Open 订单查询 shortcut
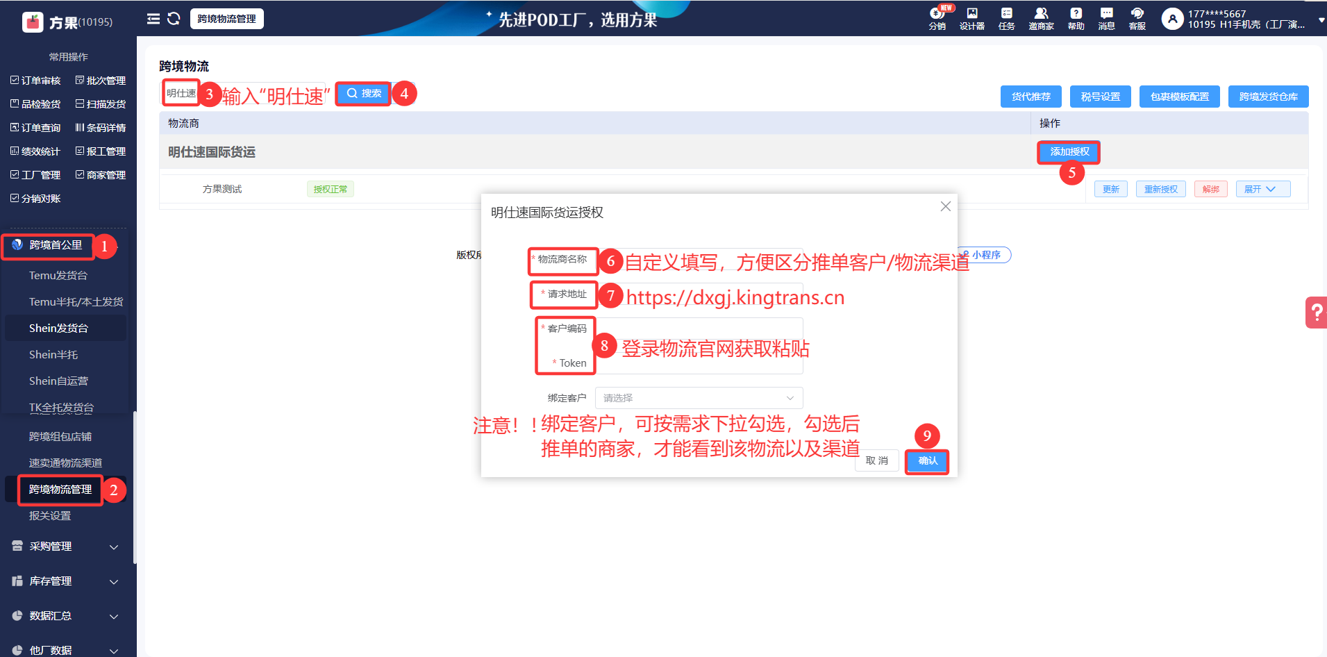The height and width of the screenshot is (657, 1327). coord(35,128)
